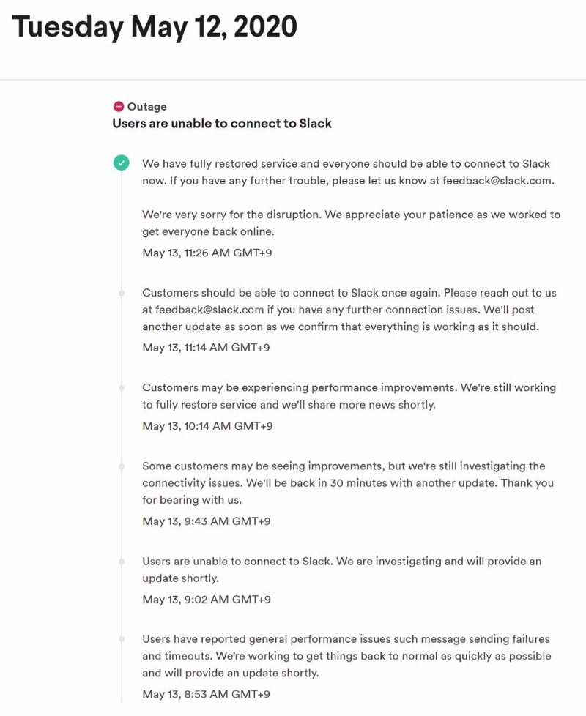This screenshot has height=716, width=586.
Task: Click the "Tuesday May 12, 2020" date heading
Action: [155, 28]
